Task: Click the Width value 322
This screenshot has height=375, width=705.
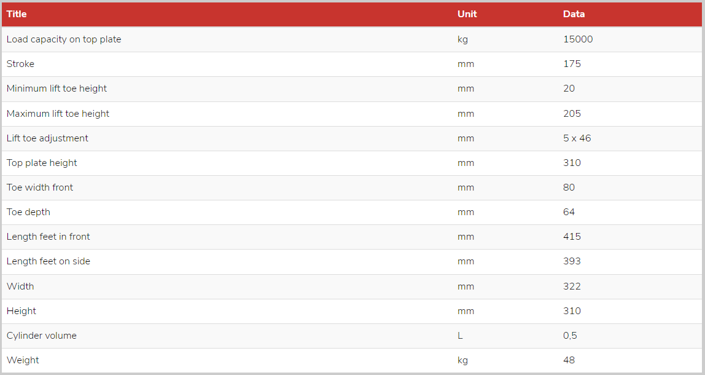Action: pos(572,286)
